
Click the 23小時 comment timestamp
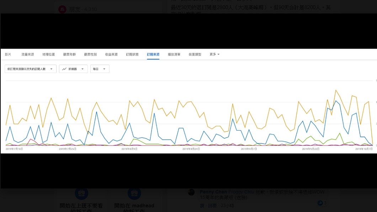pos(227,206)
